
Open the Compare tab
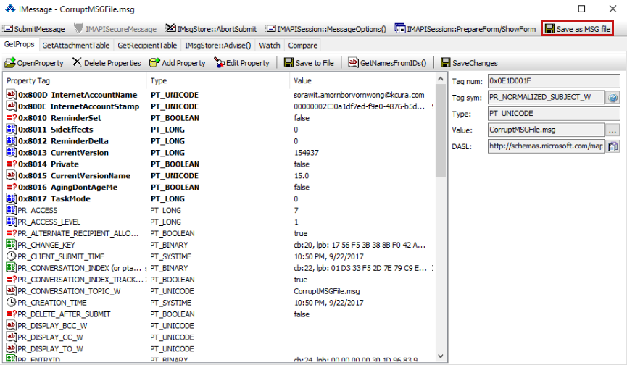click(x=303, y=46)
